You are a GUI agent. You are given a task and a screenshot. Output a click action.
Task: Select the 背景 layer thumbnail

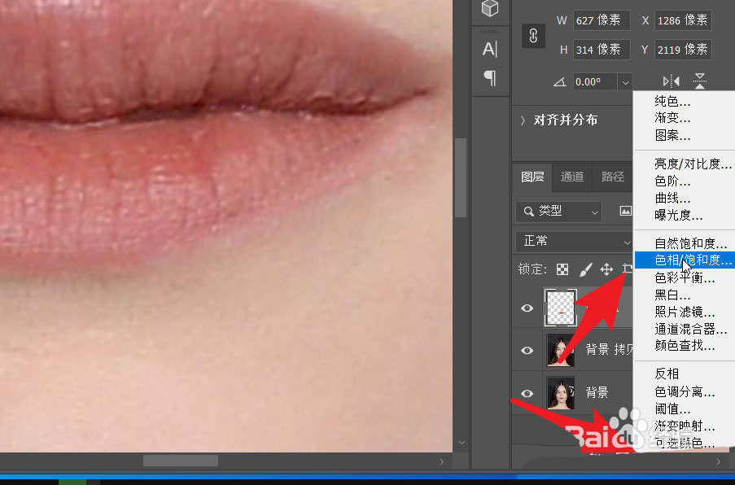[x=561, y=393]
